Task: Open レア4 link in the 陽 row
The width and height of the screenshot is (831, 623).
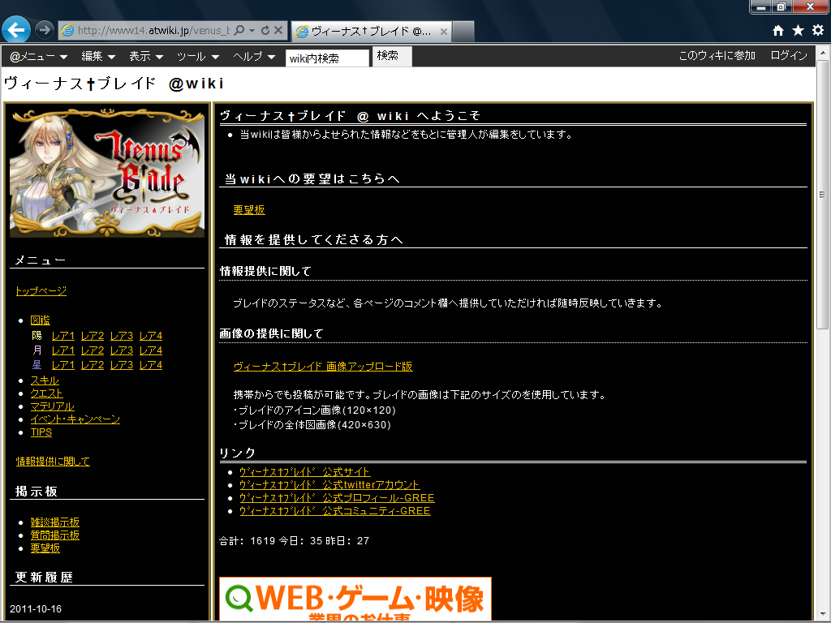Action: coord(150,336)
